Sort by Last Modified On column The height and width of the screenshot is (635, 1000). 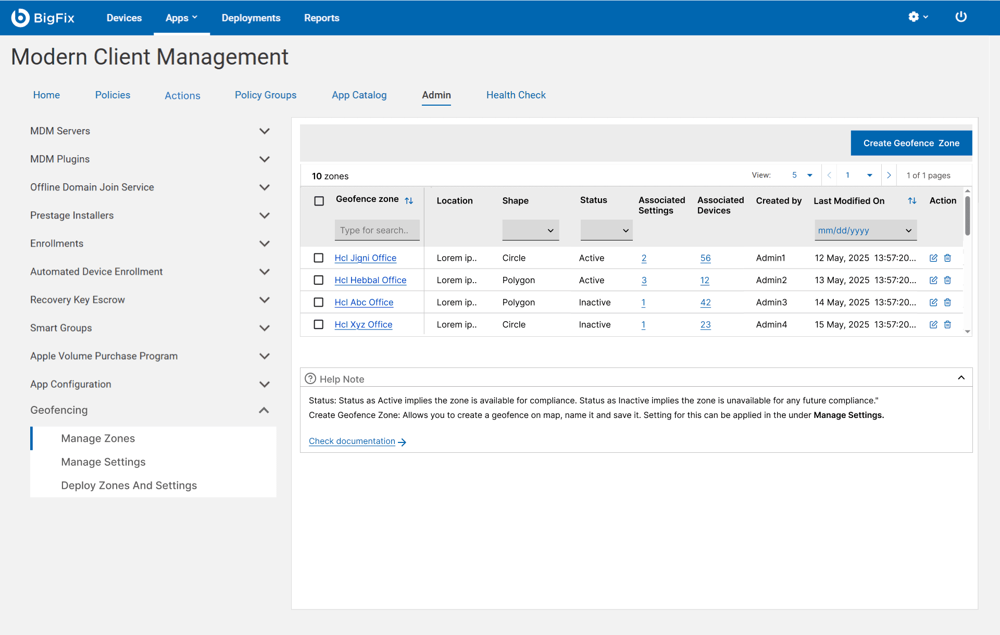click(x=912, y=200)
